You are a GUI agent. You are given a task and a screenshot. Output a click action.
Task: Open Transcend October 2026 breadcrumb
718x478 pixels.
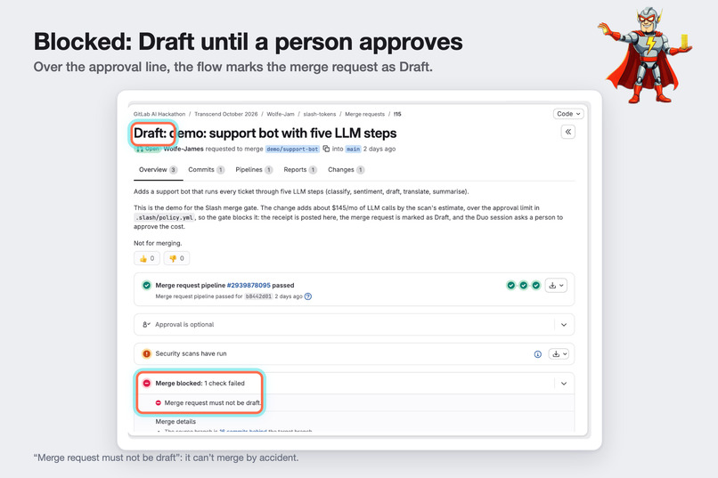[x=225, y=114]
